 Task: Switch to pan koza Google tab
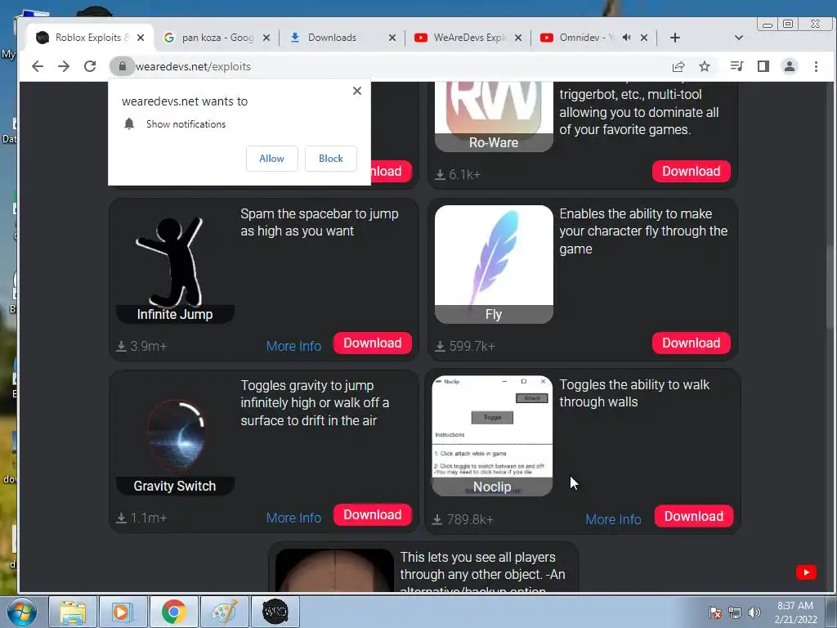pyautogui.click(x=216, y=38)
